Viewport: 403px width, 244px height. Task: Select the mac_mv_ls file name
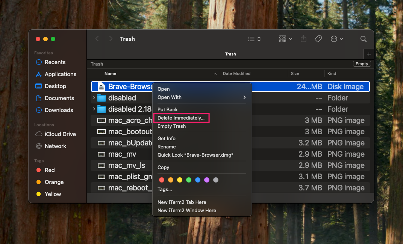pyautogui.click(x=126, y=166)
